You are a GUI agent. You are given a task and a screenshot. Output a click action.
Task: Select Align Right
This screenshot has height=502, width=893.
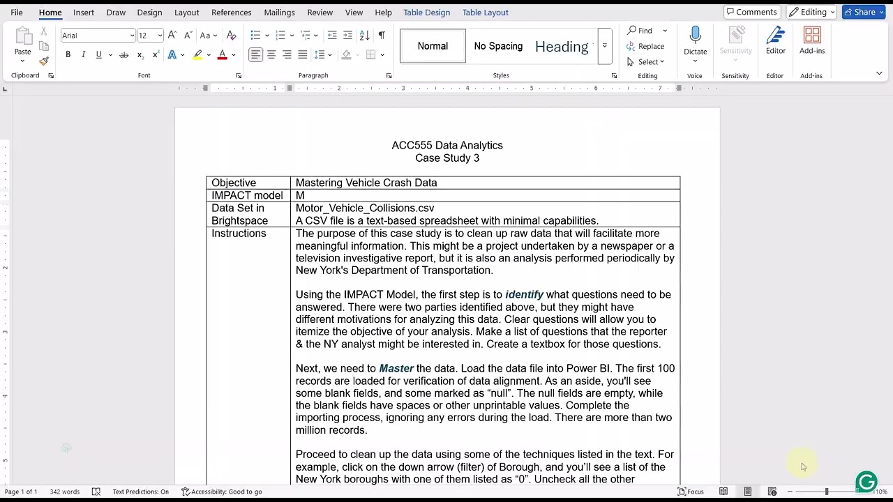point(287,54)
